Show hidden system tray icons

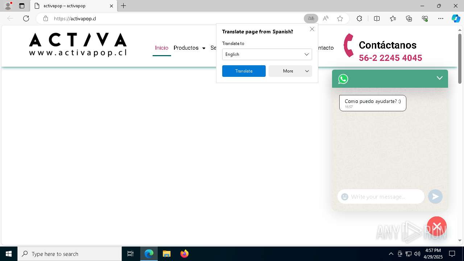391,254
